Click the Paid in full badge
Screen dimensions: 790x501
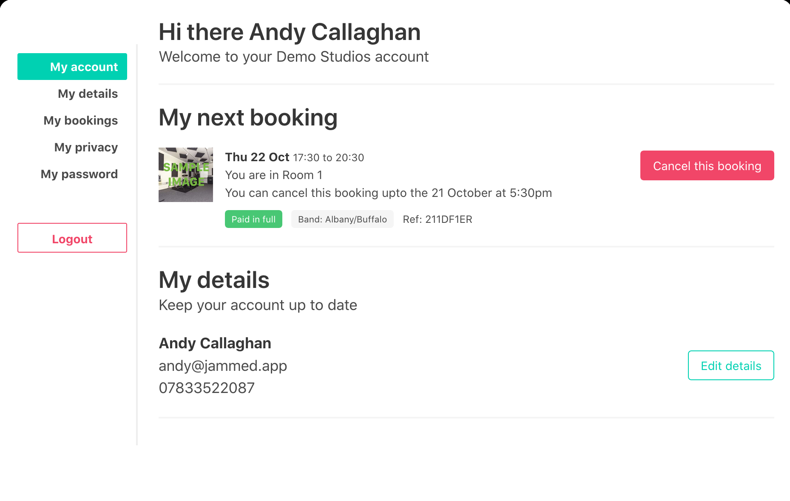click(253, 219)
